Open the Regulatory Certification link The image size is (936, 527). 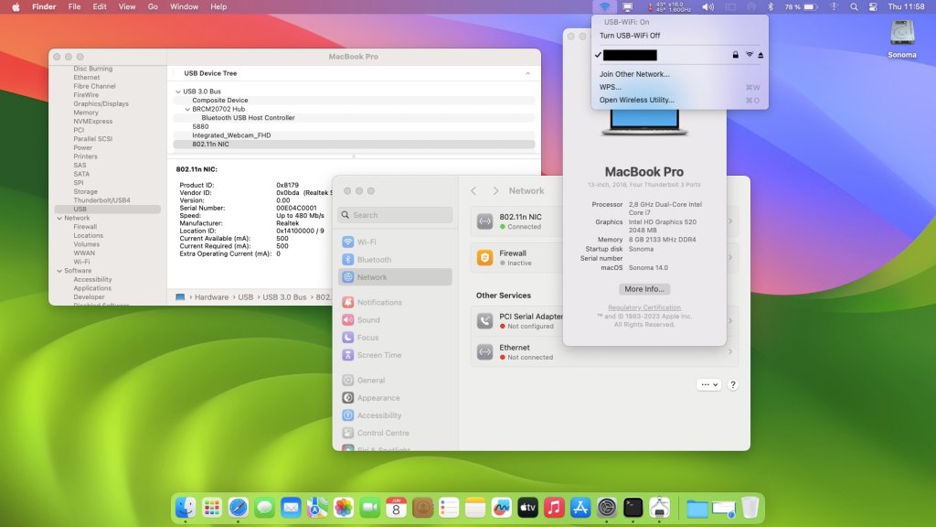[x=643, y=307]
